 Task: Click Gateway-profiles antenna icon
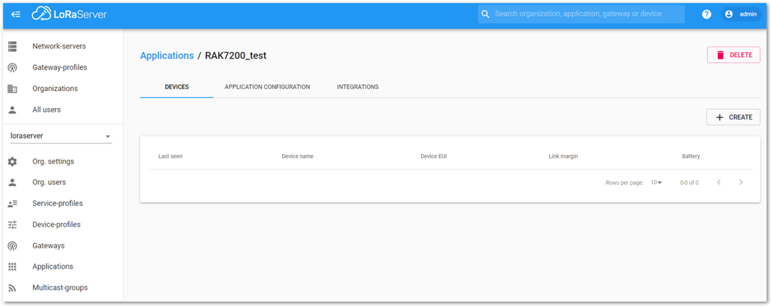[12, 67]
